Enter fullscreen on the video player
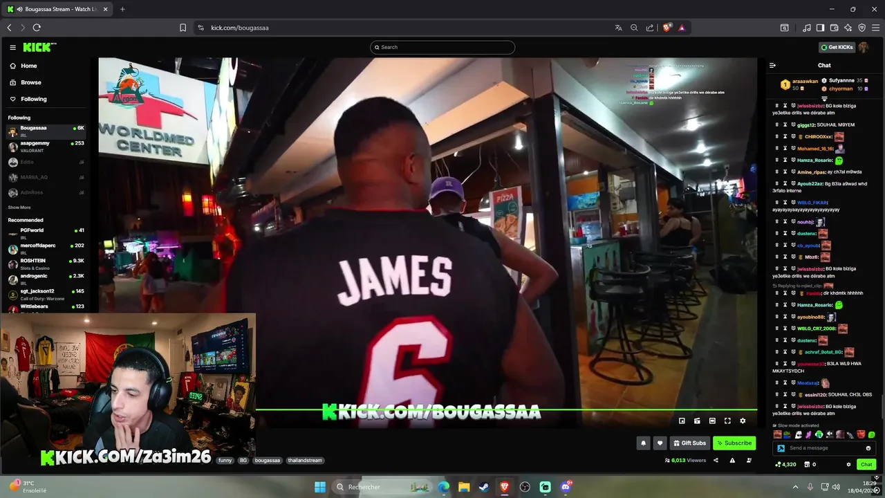The height and width of the screenshot is (498, 885). click(727, 421)
